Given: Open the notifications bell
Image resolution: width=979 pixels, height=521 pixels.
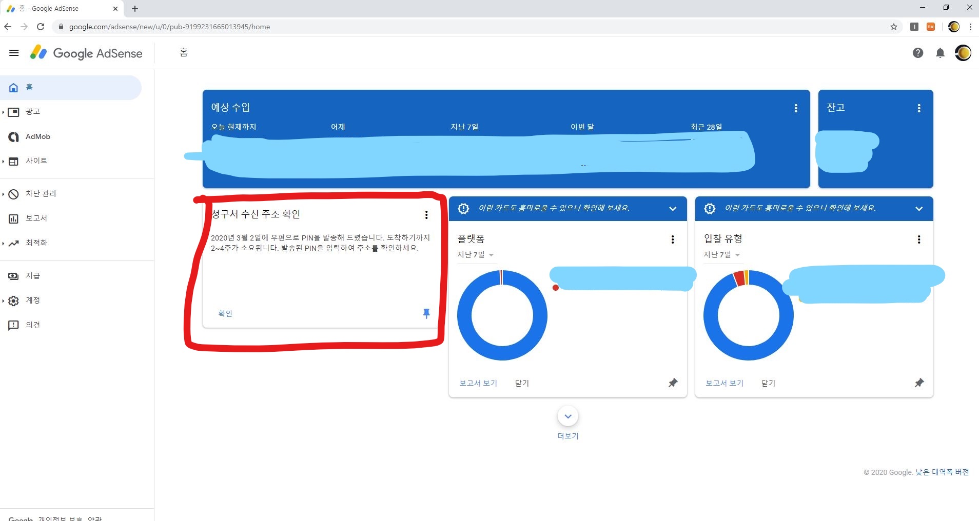Looking at the screenshot, I should point(940,53).
